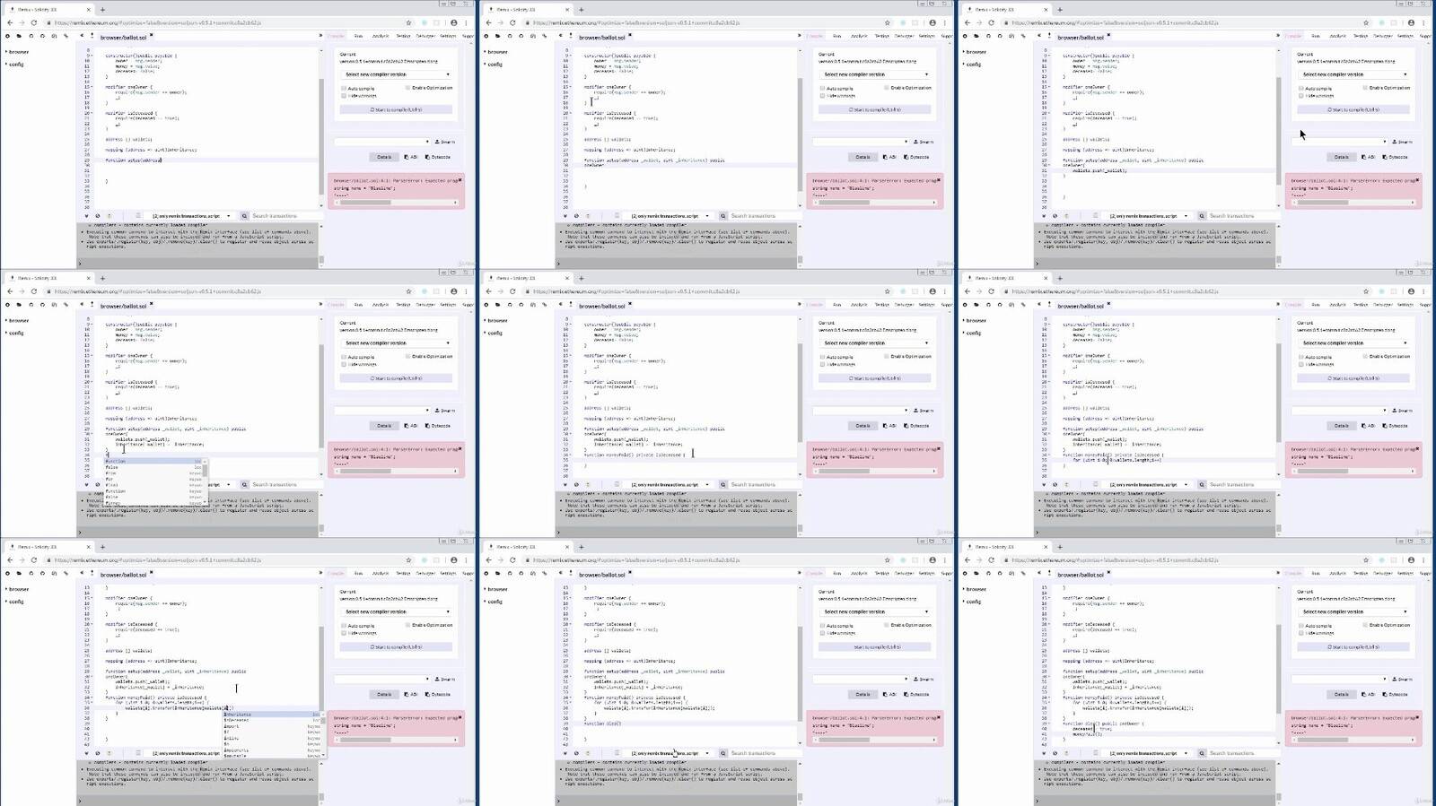Click browser reload icon in bottom-right window
1436x806 pixels.
point(992,560)
